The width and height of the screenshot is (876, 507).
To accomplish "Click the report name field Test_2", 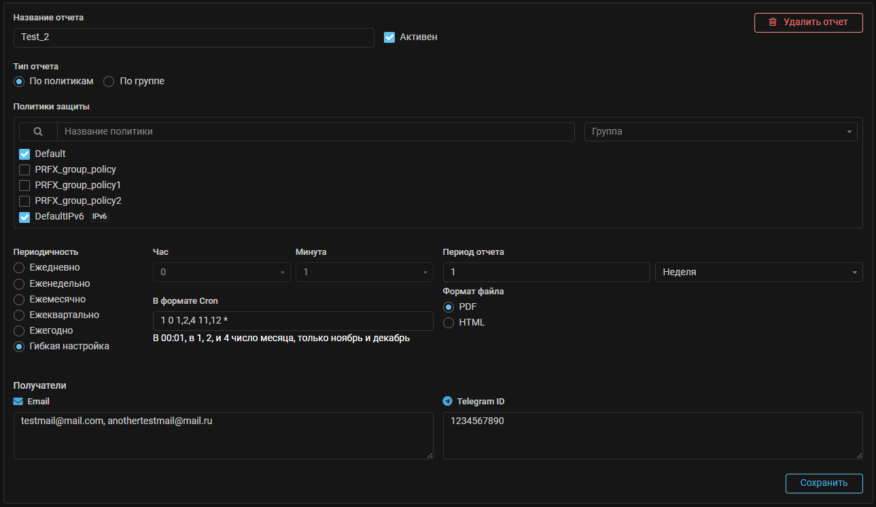I will 194,37.
